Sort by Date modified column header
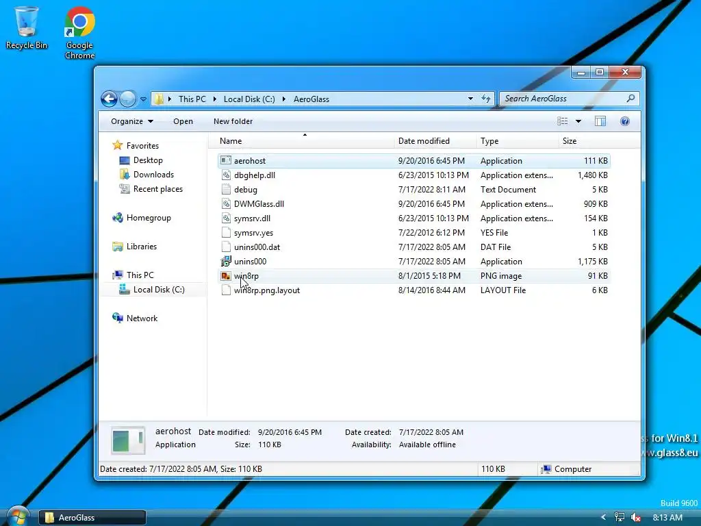The image size is (701, 526). 435,141
